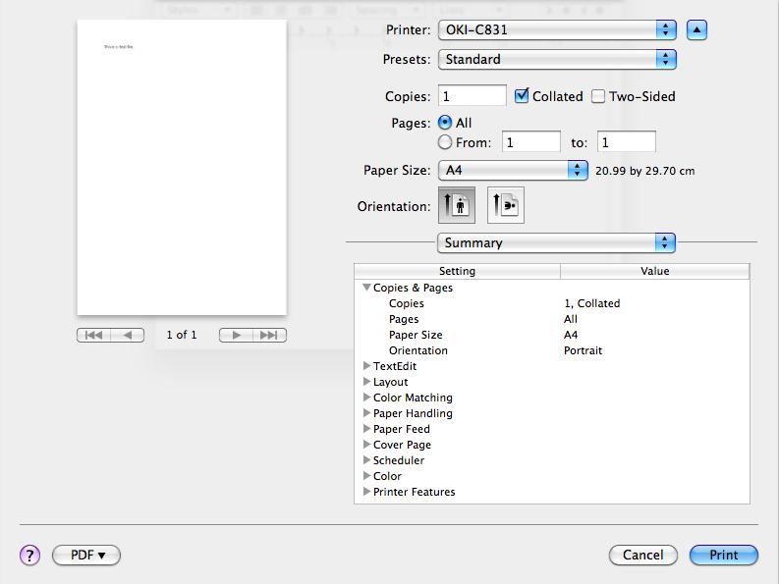Select landscape orientation icon
779x584 pixels.
pyautogui.click(x=506, y=205)
